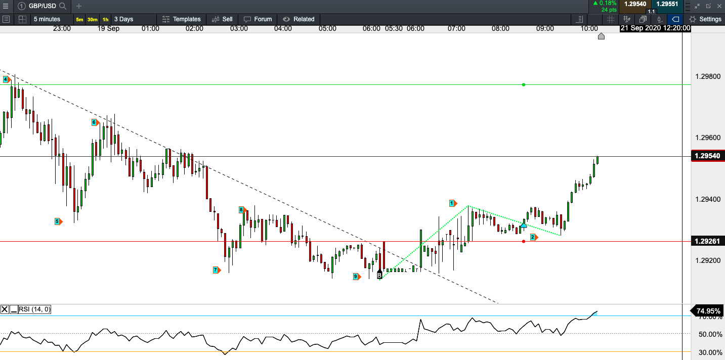Click the gray scroll marker under 10:00

click(x=601, y=36)
